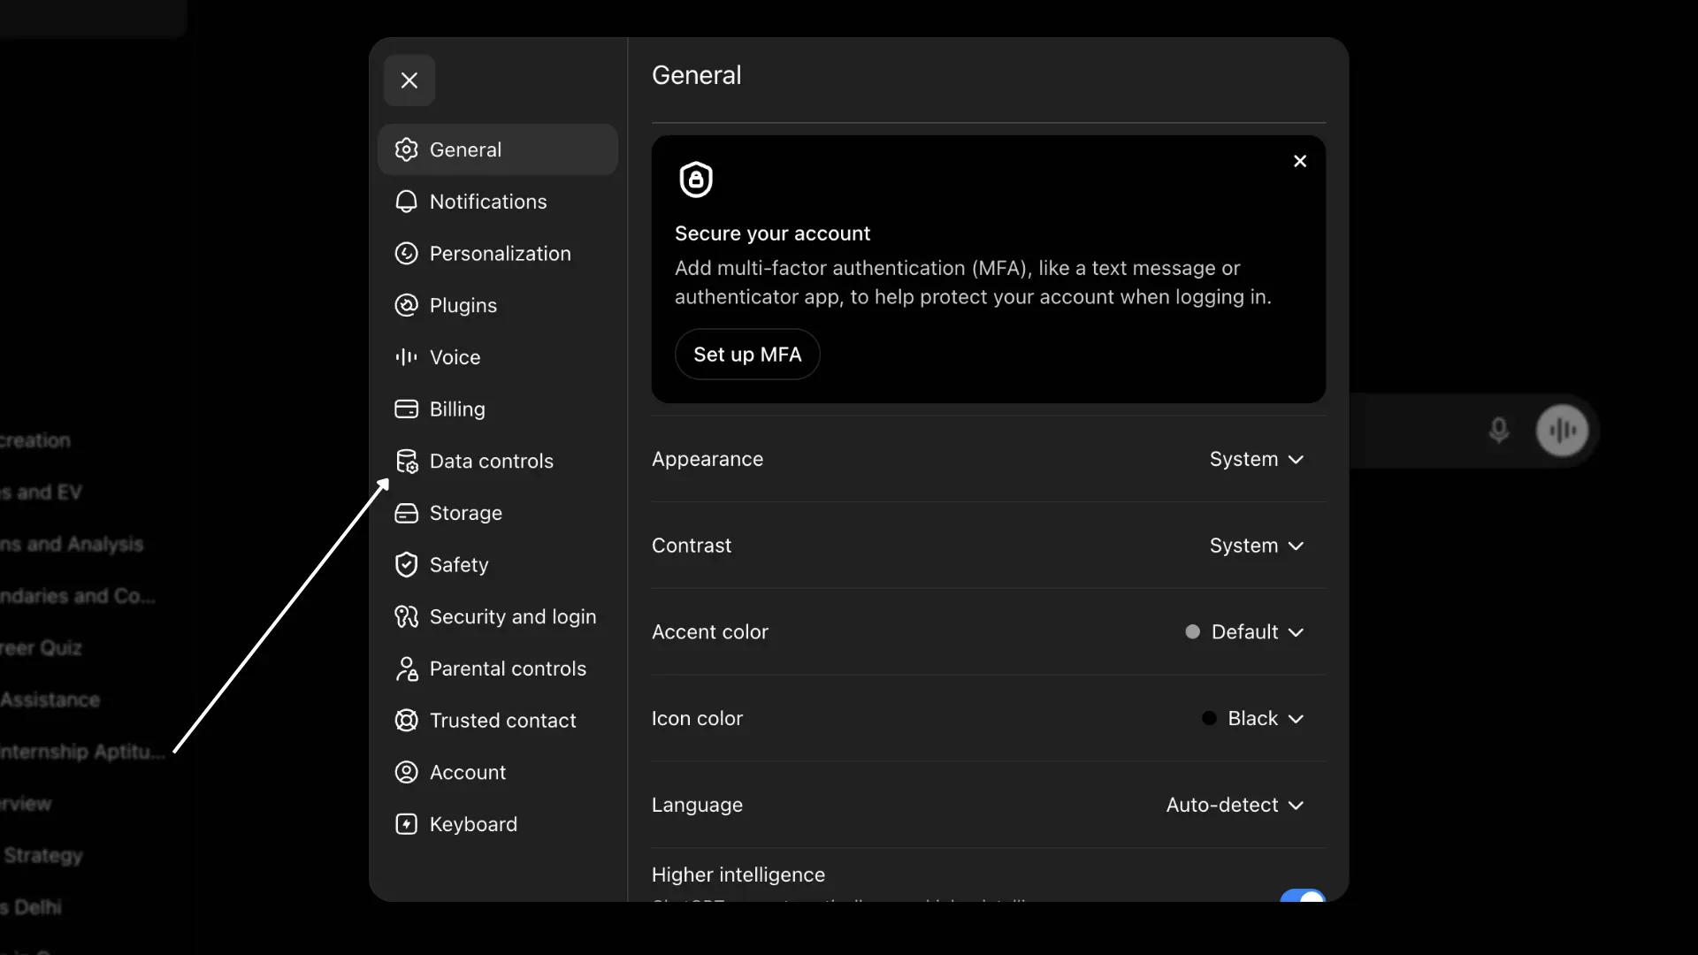Click the Personalization icon

click(406, 254)
